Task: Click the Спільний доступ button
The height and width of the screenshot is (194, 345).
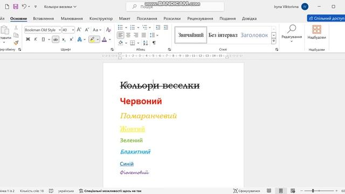Action: [x=326, y=18]
